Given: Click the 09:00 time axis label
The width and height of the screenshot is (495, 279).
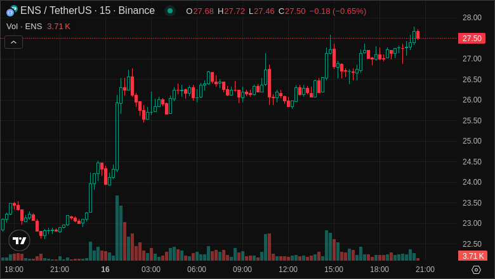Looking at the screenshot, I should click(242, 270).
